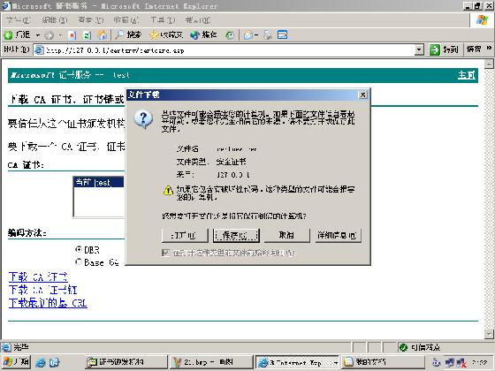The width and height of the screenshot is (495, 371).
Task: Click the Edit page toolbar icon
Action: [x=282, y=35]
